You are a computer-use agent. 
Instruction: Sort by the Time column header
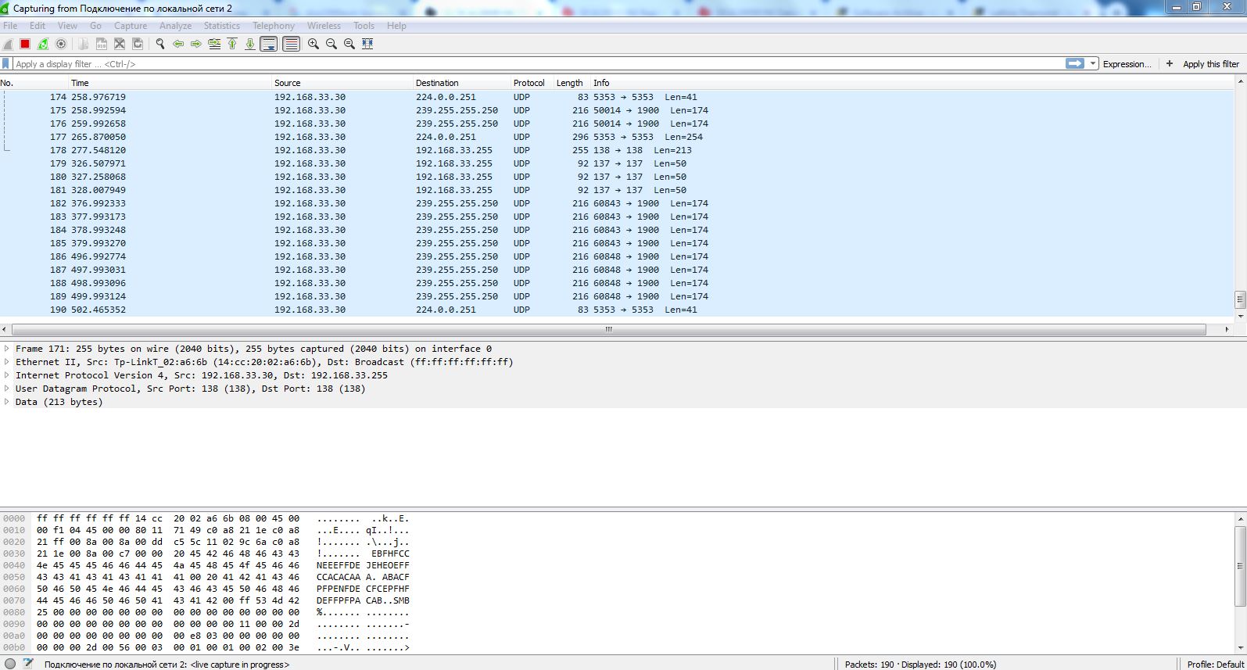coord(170,83)
